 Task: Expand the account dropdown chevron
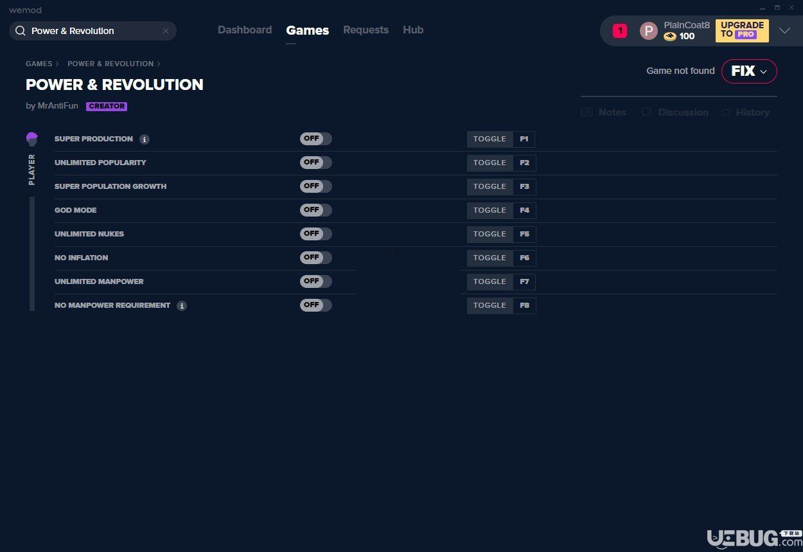point(784,31)
